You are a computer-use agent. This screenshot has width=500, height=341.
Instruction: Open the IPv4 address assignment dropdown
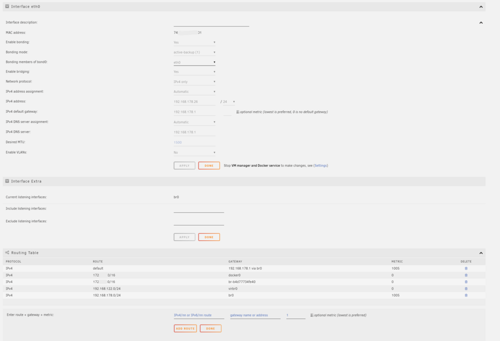(194, 92)
